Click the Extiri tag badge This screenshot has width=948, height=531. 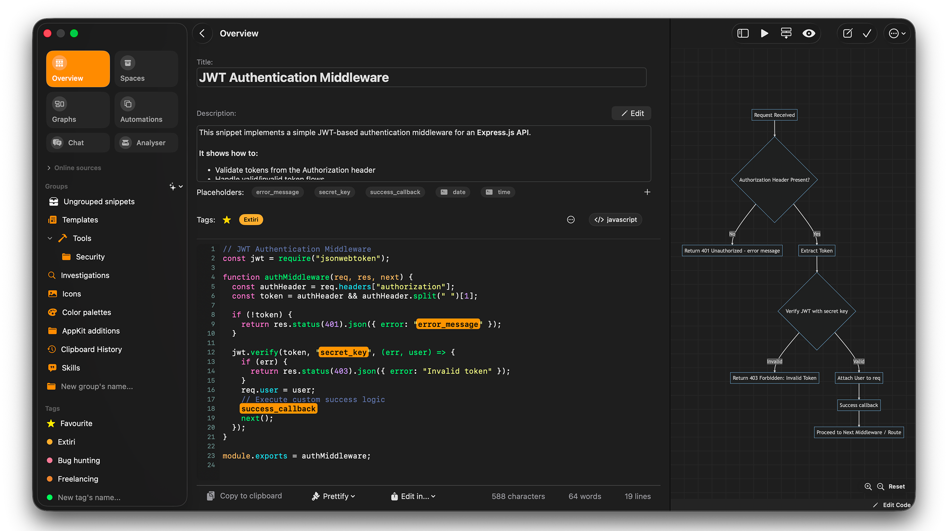pyautogui.click(x=251, y=220)
